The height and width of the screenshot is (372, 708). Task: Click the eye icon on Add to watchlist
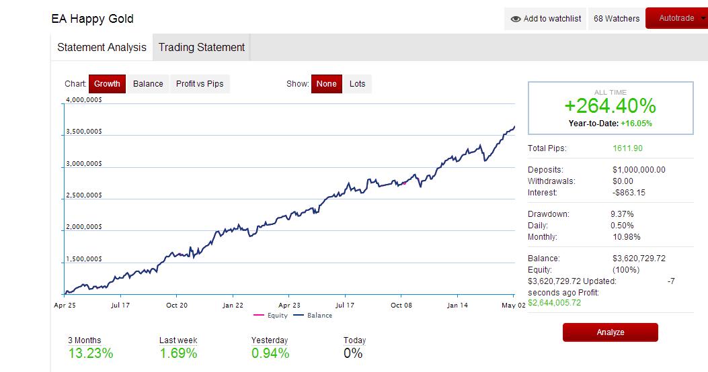point(515,19)
